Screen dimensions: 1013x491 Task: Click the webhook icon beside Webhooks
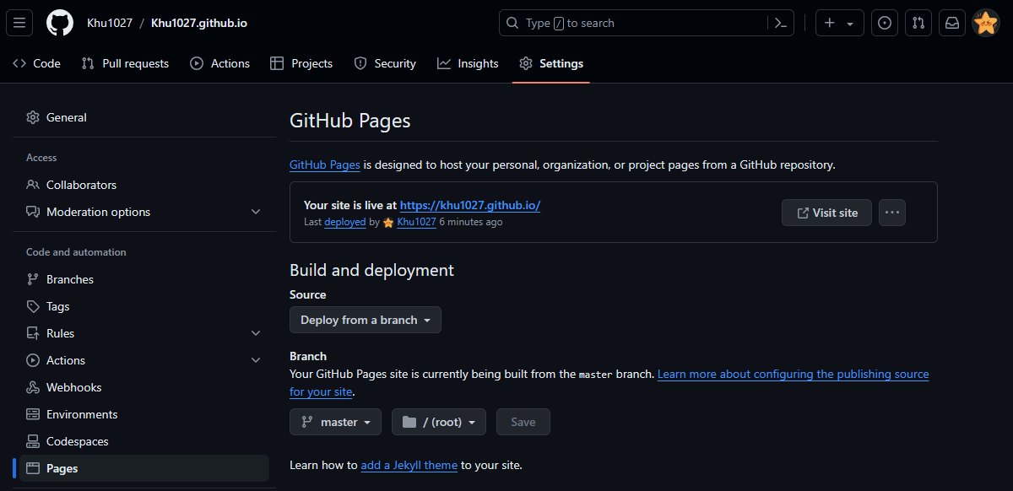[x=33, y=387]
